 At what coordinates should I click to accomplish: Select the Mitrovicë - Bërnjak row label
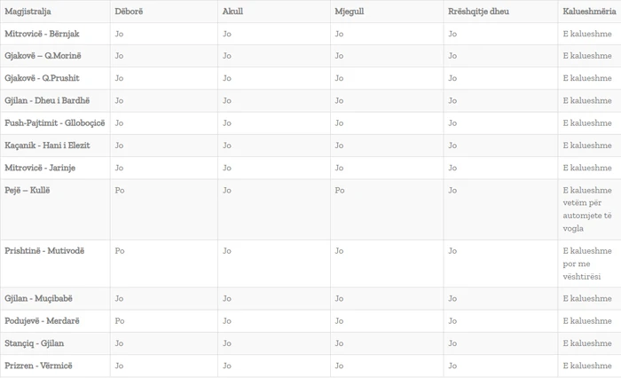[x=42, y=34]
